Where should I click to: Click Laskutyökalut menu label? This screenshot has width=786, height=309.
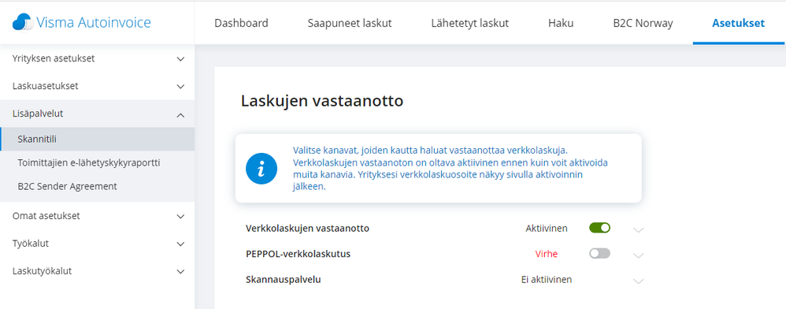[42, 271]
